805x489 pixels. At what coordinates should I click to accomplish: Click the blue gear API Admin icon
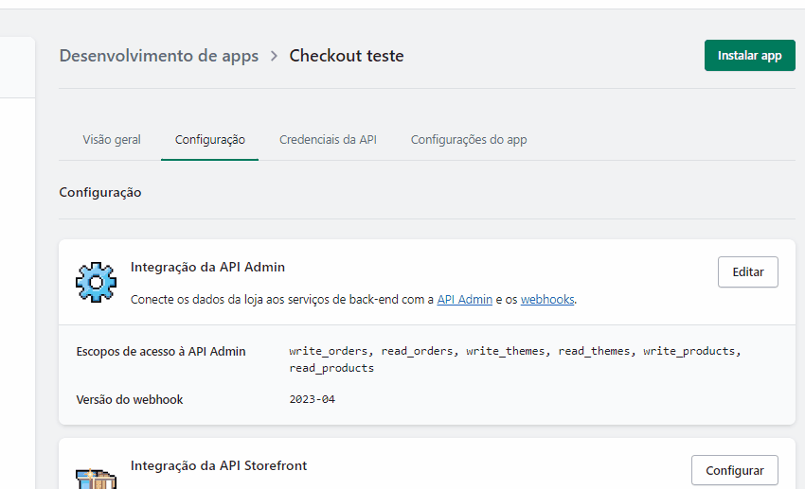[96, 282]
